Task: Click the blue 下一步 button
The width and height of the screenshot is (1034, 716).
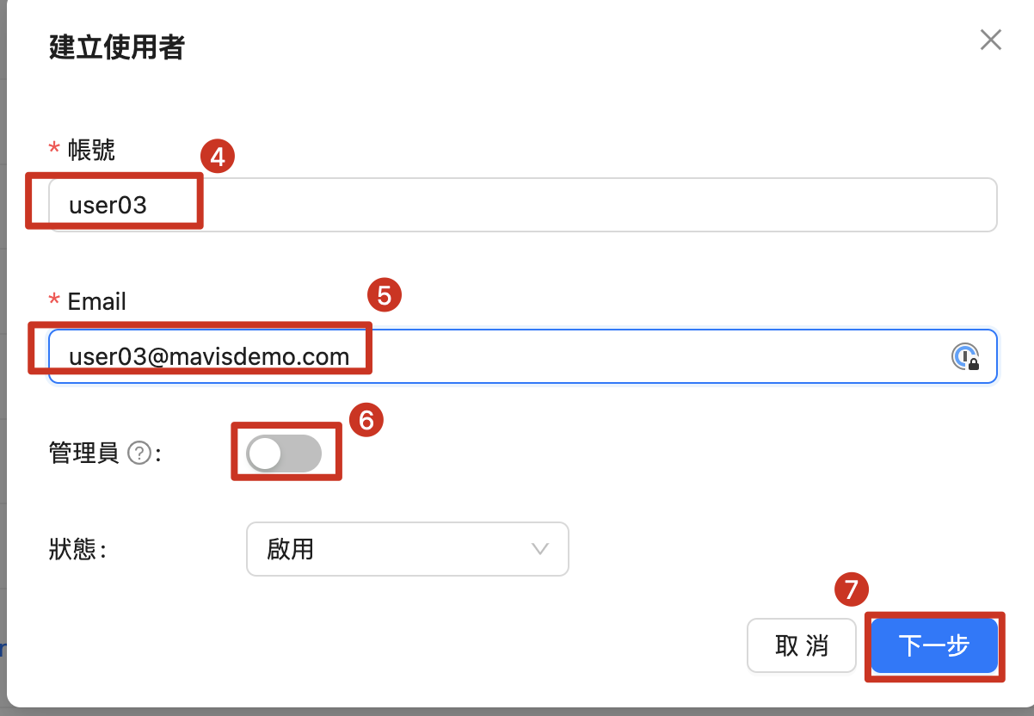Action: [934, 645]
